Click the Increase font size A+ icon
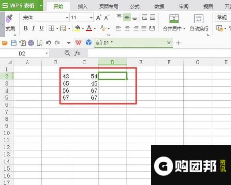231x185 pixels. (x=99, y=18)
